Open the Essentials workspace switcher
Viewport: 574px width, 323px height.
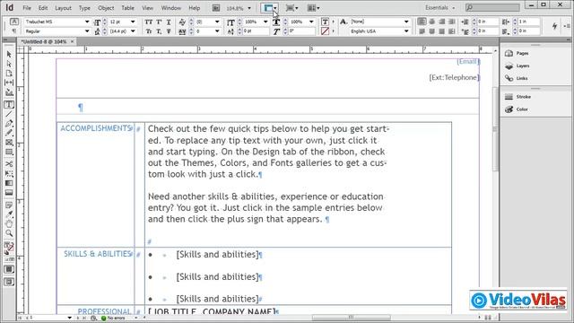[x=440, y=8]
